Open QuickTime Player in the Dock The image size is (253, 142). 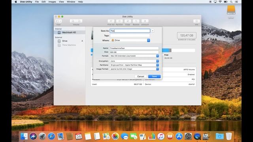coord(197,136)
